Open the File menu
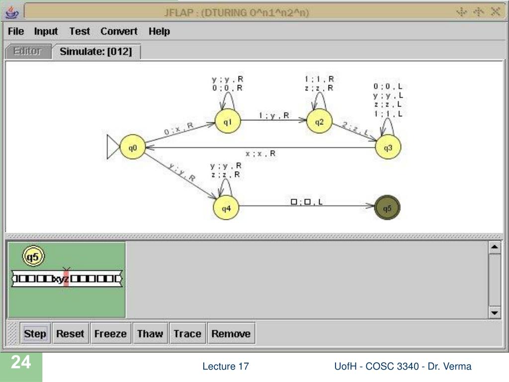 click(15, 31)
